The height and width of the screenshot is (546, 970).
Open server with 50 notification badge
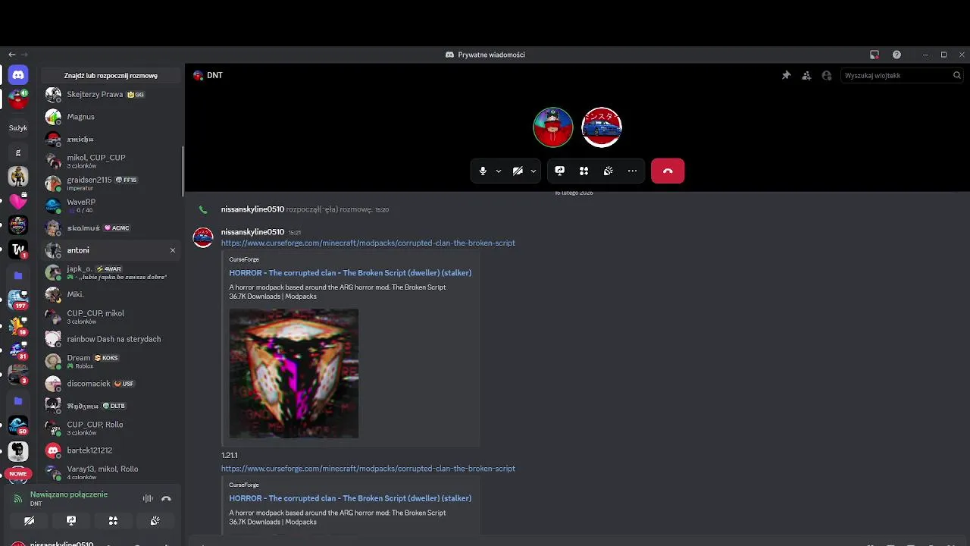pyautogui.click(x=18, y=425)
